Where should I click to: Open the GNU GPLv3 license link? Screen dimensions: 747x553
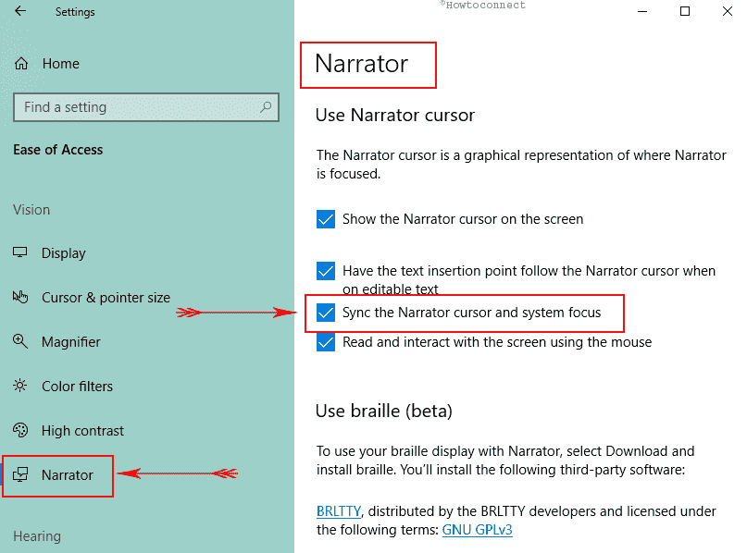pyautogui.click(x=478, y=530)
